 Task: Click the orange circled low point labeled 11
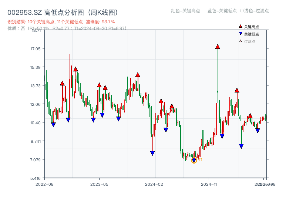click(194, 160)
